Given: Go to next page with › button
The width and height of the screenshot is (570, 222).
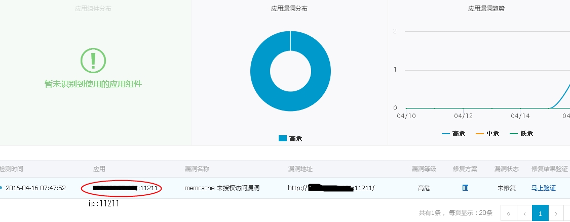Looking at the screenshot, I should click(x=555, y=213).
